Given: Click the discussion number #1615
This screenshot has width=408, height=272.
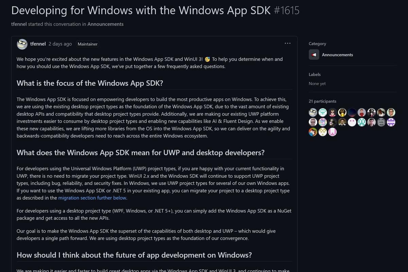Looking at the screenshot, I should 287,10.
